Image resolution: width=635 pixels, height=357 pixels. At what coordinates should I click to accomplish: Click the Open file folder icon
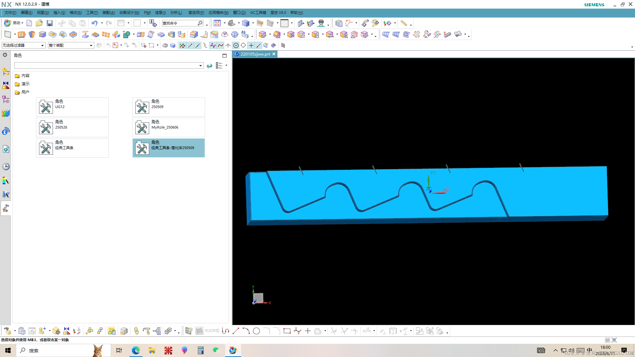[x=39, y=23]
